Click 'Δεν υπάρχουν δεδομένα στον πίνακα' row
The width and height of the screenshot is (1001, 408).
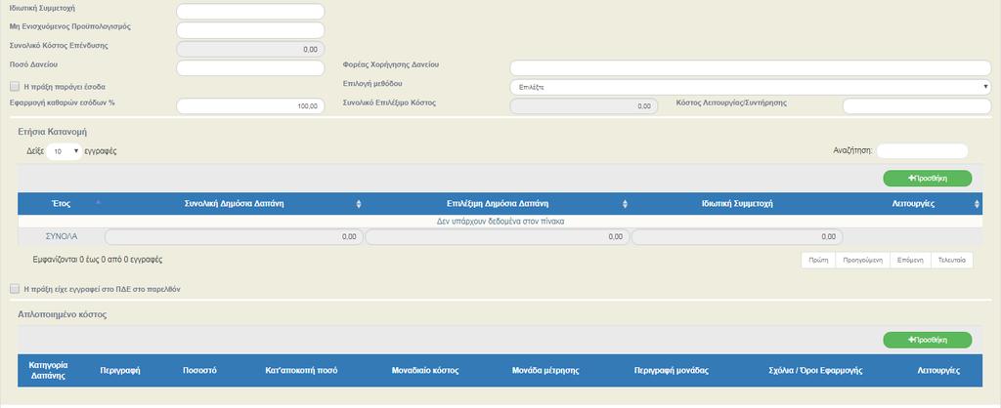coord(500,222)
